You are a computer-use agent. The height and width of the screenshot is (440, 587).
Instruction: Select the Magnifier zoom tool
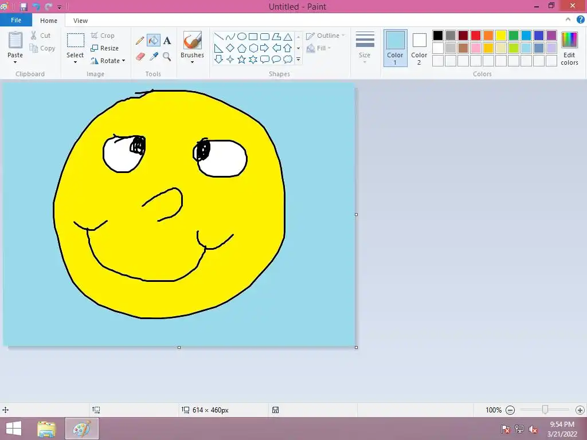(x=167, y=56)
